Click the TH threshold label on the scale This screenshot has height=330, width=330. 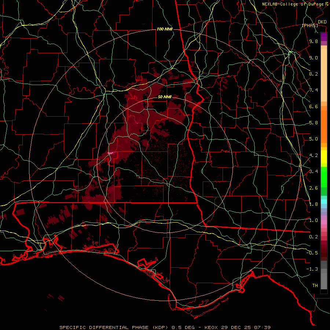pyautogui.click(x=315, y=286)
